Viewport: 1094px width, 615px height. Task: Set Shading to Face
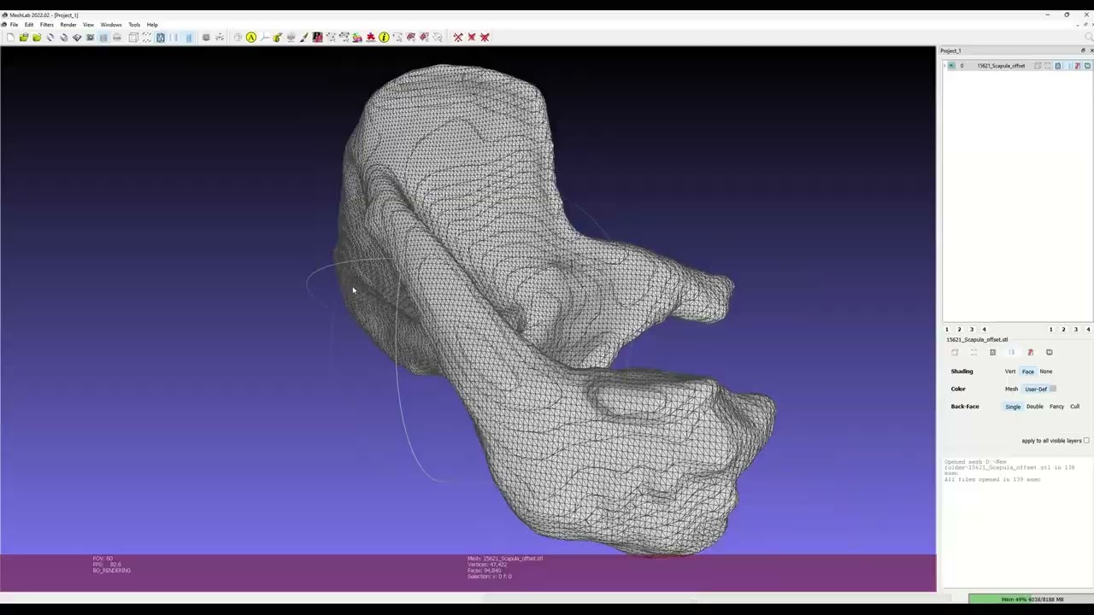pos(1028,372)
